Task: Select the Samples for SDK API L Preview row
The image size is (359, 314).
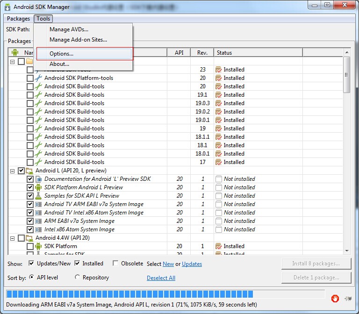Action: (176, 196)
